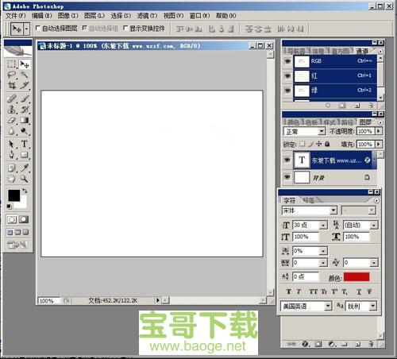The width and height of the screenshot is (397, 359).
Task: Select the Type tool
Action: tap(25, 144)
